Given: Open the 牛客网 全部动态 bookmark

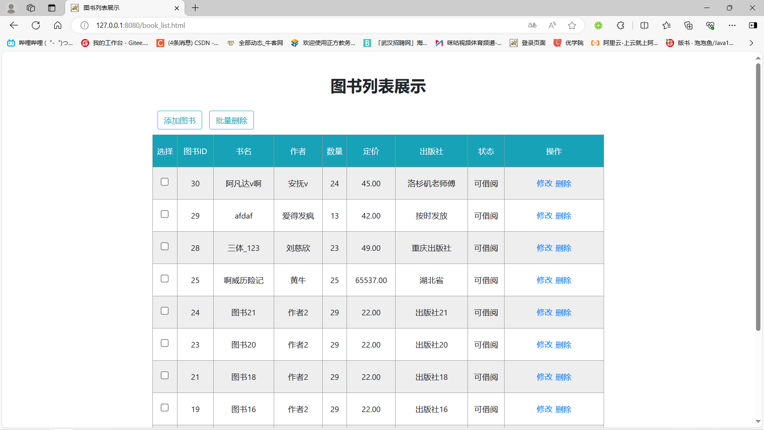Looking at the screenshot, I should pos(255,43).
